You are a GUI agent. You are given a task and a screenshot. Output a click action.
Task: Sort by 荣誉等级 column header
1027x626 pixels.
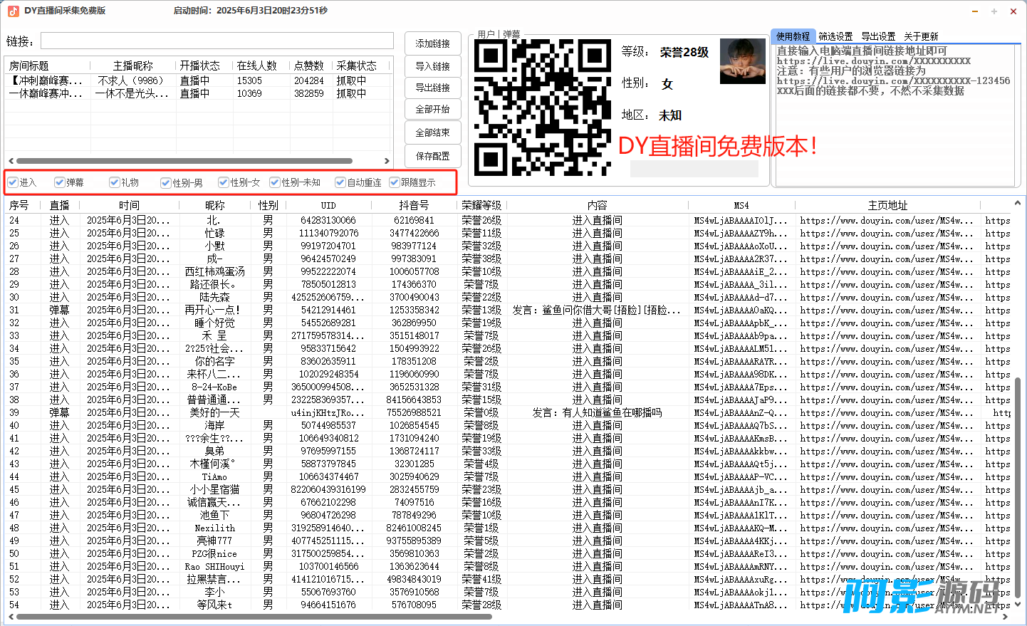(x=481, y=205)
